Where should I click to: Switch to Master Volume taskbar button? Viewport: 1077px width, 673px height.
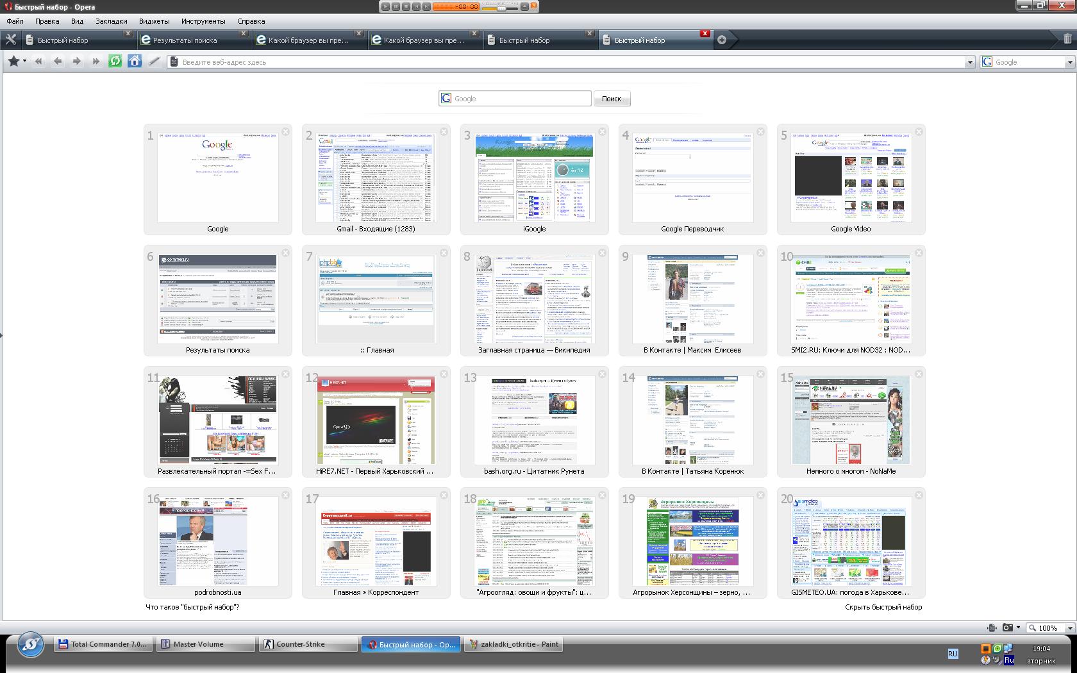206,644
